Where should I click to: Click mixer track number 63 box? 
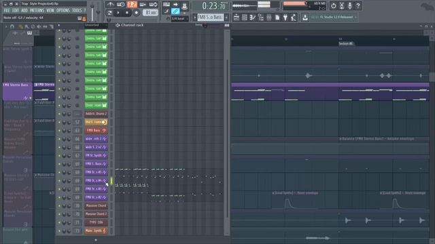(77, 130)
